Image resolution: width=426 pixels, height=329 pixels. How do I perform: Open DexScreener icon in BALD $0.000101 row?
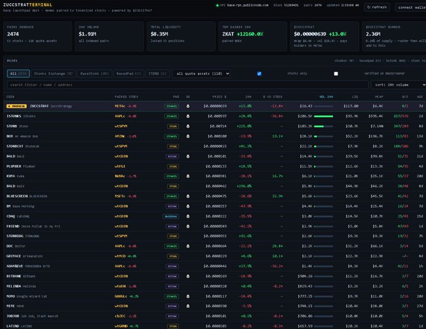[188, 156]
